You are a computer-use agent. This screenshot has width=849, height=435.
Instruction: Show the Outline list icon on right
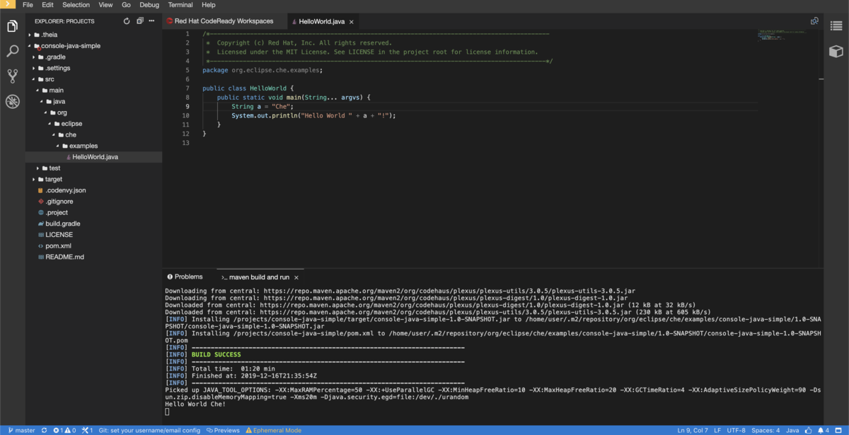[x=836, y=25]
